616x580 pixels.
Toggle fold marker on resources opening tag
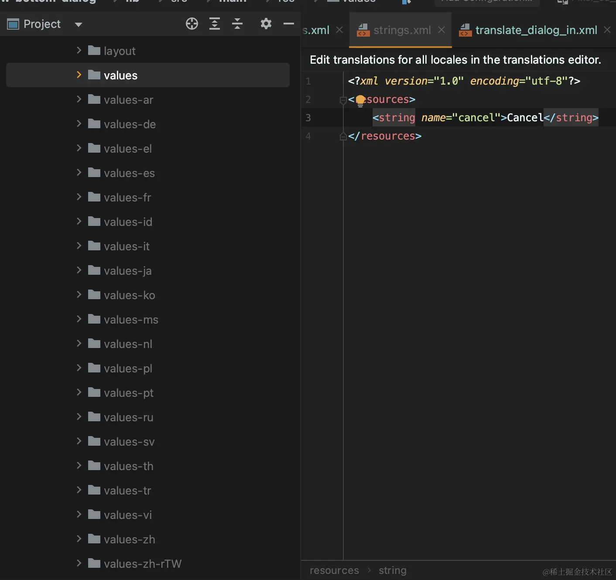343,100
